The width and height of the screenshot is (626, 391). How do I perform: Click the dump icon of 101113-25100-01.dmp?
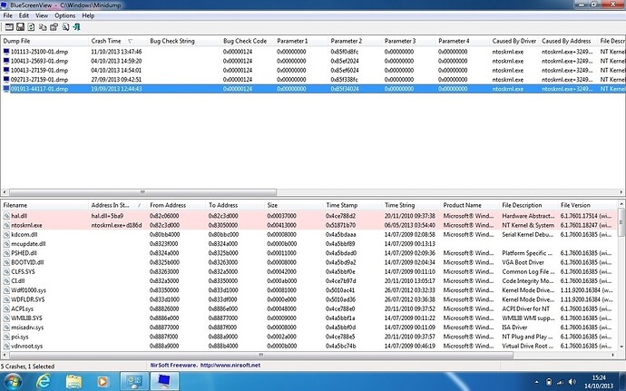click(6, 52)
